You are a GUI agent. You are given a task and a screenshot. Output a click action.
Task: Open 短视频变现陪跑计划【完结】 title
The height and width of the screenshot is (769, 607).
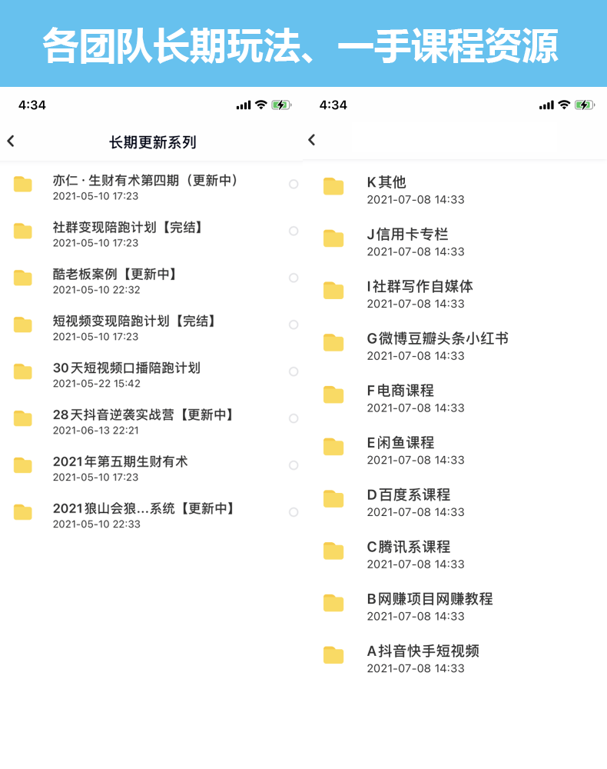134,321
